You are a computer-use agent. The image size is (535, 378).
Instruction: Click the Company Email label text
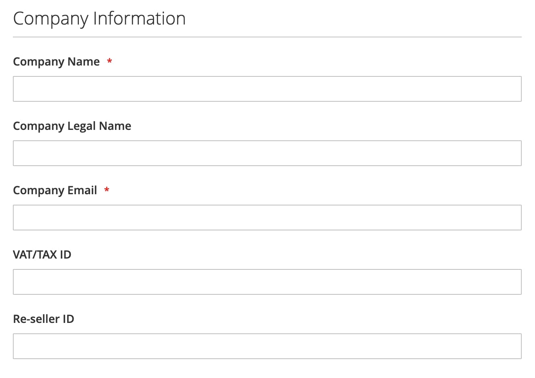click(x=55, y=191)
